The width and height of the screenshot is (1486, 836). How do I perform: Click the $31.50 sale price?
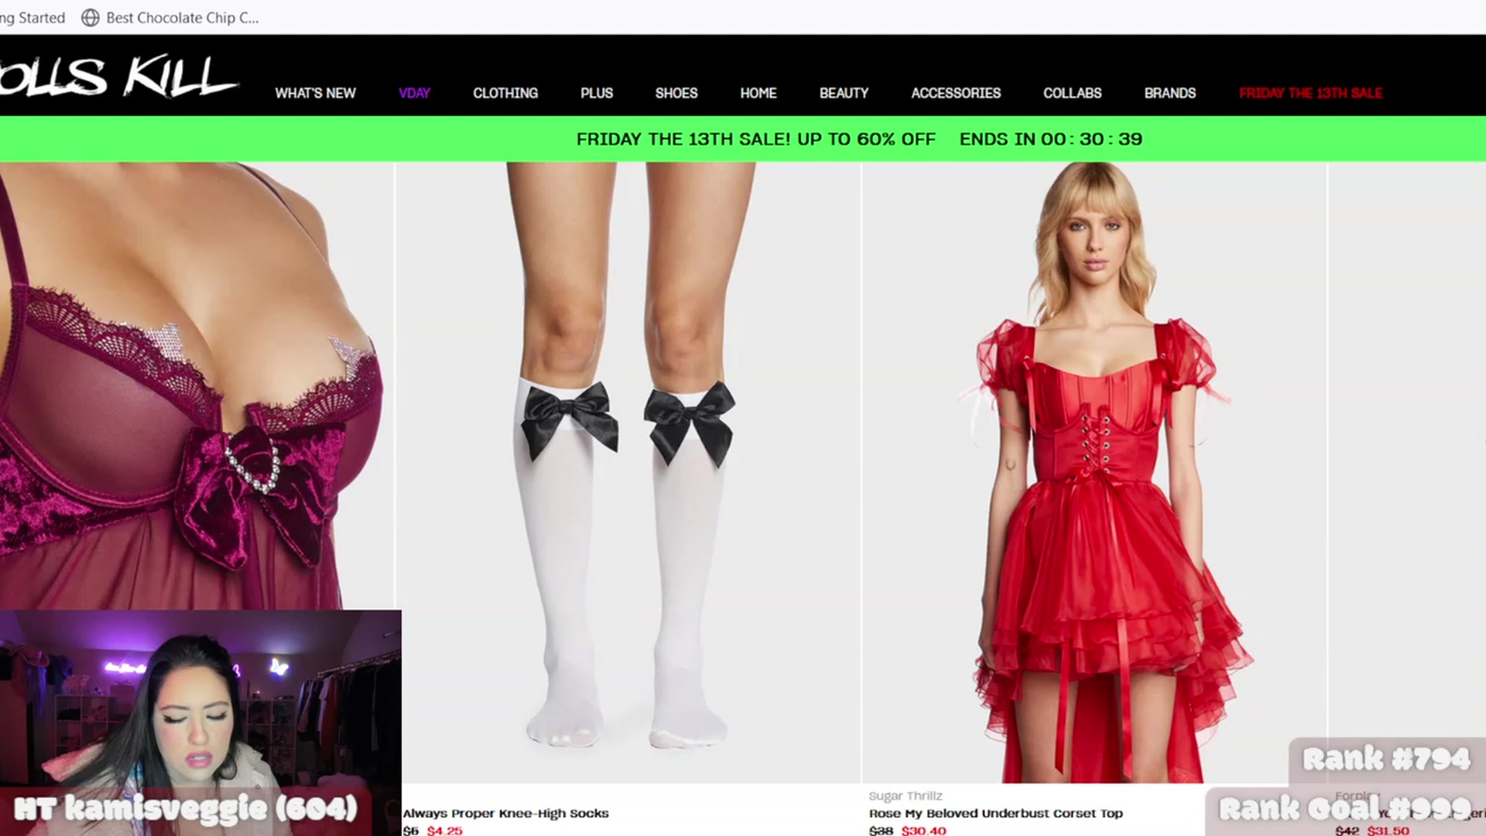[x=1388, y=831]
